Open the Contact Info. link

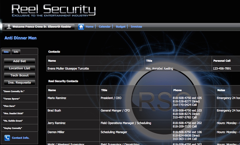(21, 138)
